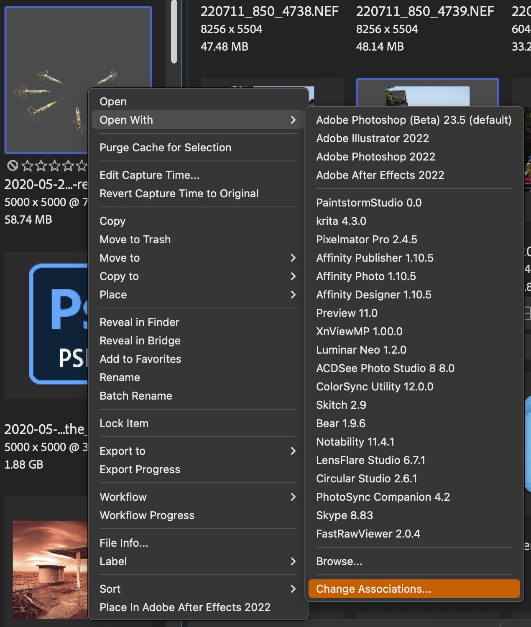Open file with Affinity Photo 1.10.5
The image size is (531, 627).
[x=366, y=276]
